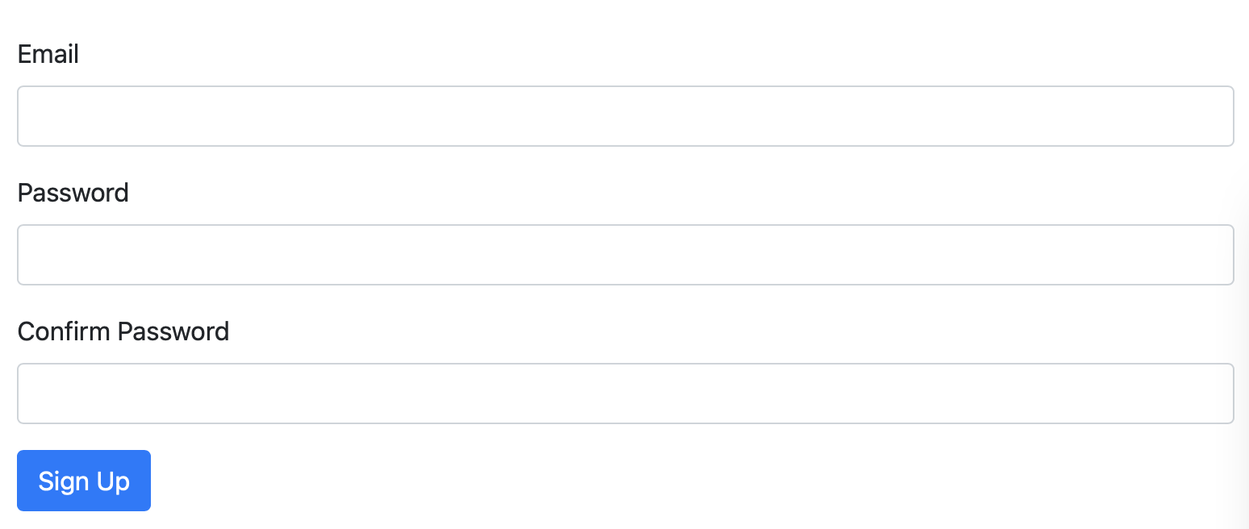Click the middle text input of the form

(x=625, y=255)
